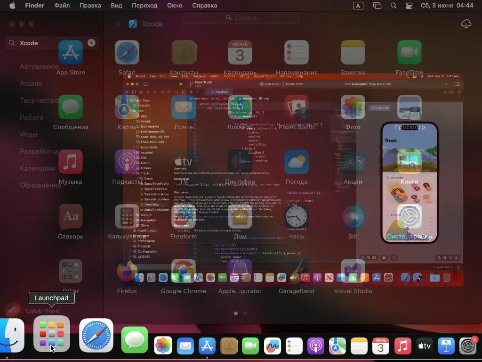Clear the Xcode search text
482x362 pixels.
coord(91,43)
